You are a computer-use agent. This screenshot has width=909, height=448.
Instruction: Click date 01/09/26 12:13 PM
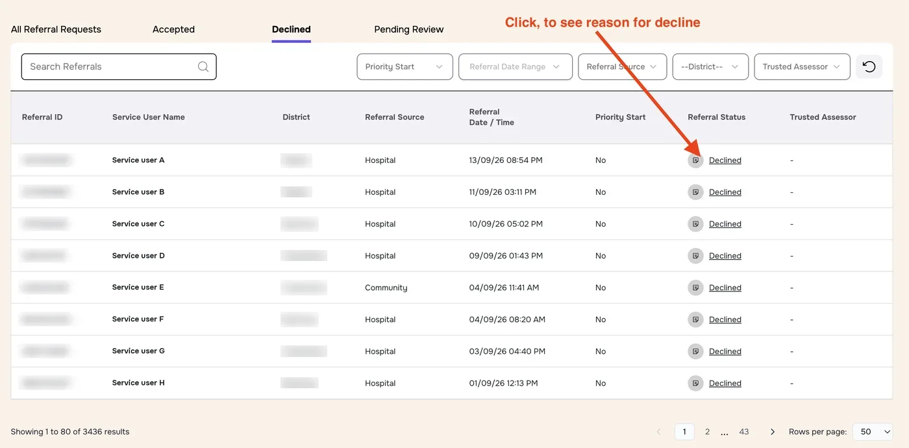pos(504,383)
